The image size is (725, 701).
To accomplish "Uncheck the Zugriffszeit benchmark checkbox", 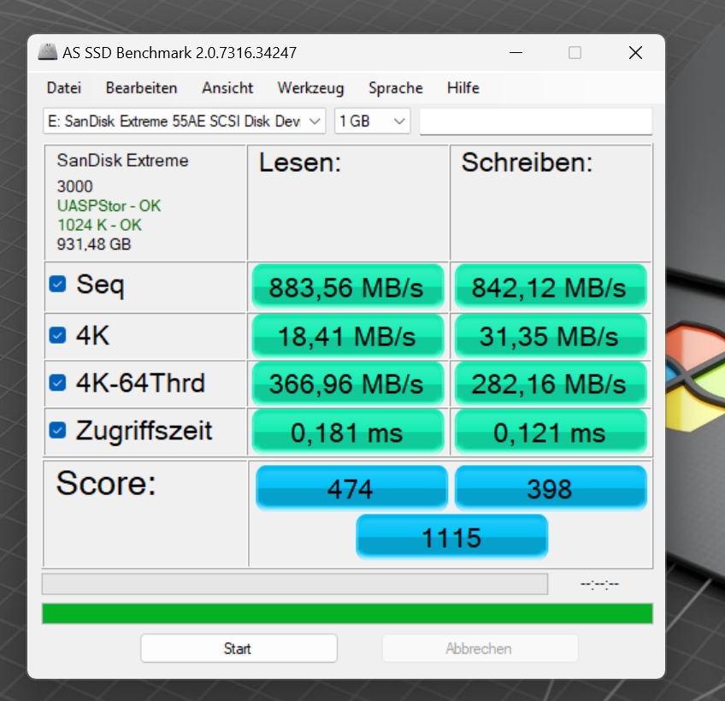I will pyautogui.click(x=58, y=430).
